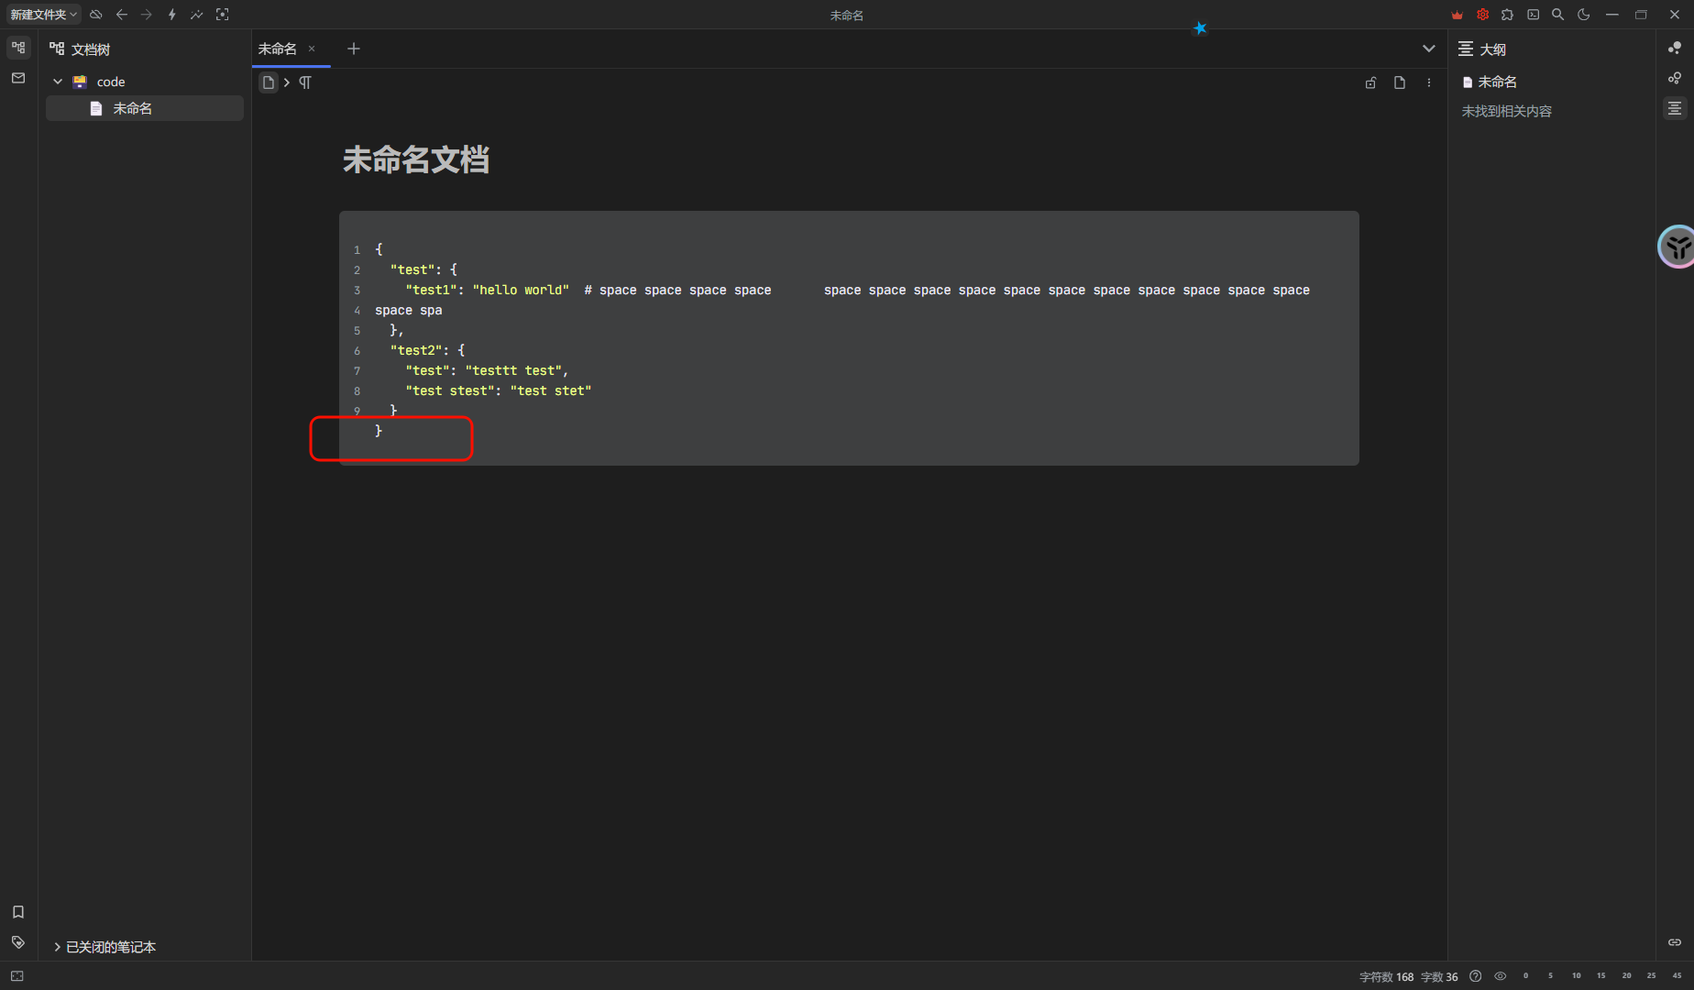1694x990 pixels.
Task: Toggle dark mode with the moon icon
Action: (1583, 15)
